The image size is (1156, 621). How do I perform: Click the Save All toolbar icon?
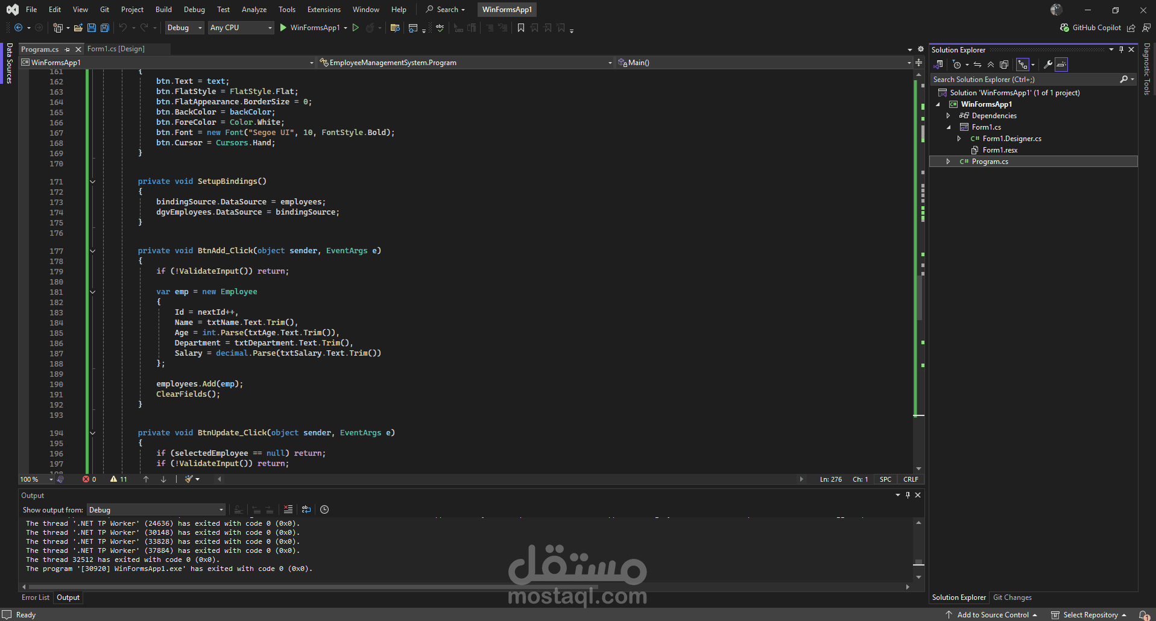[x=105, y=28]
